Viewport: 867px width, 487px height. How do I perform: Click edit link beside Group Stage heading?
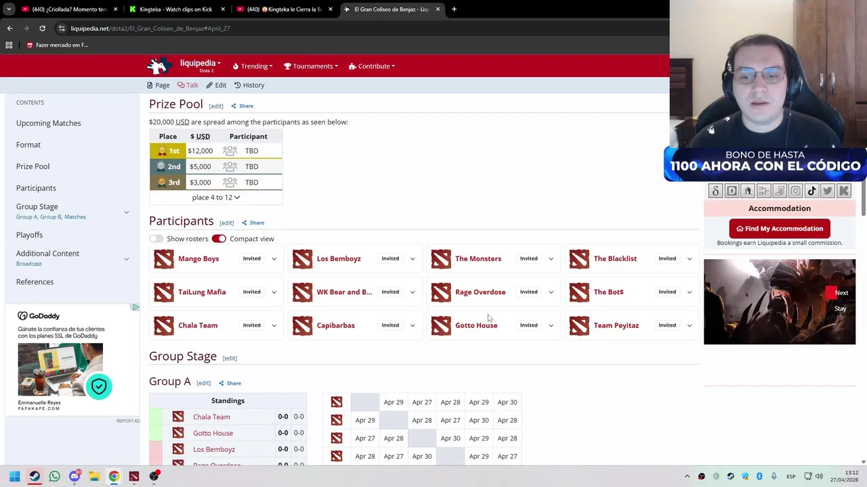pyautogui.click(x=230, y=358)
